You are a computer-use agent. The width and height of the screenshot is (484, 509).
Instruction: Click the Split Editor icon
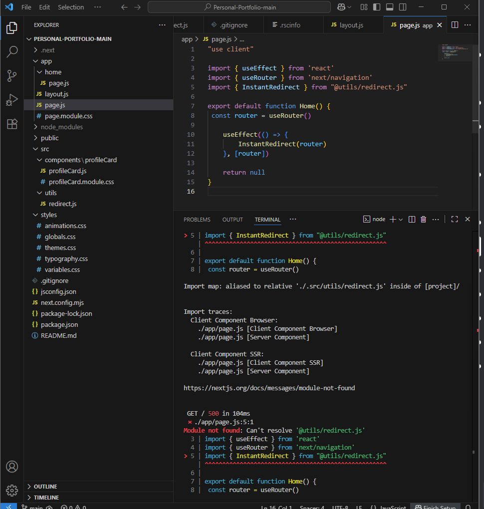pyautogui.click(x=455, y=25)
